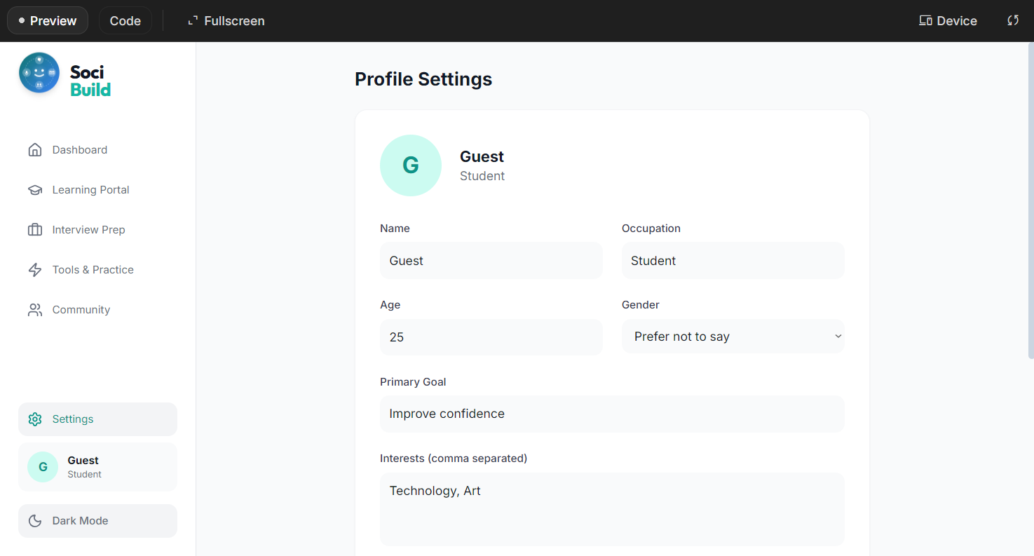
Task: Click the large Guest avatar circle
Action: pyautogui.click(x=411, y=165)
